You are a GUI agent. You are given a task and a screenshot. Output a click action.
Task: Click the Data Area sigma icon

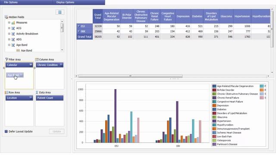[37, 92]
